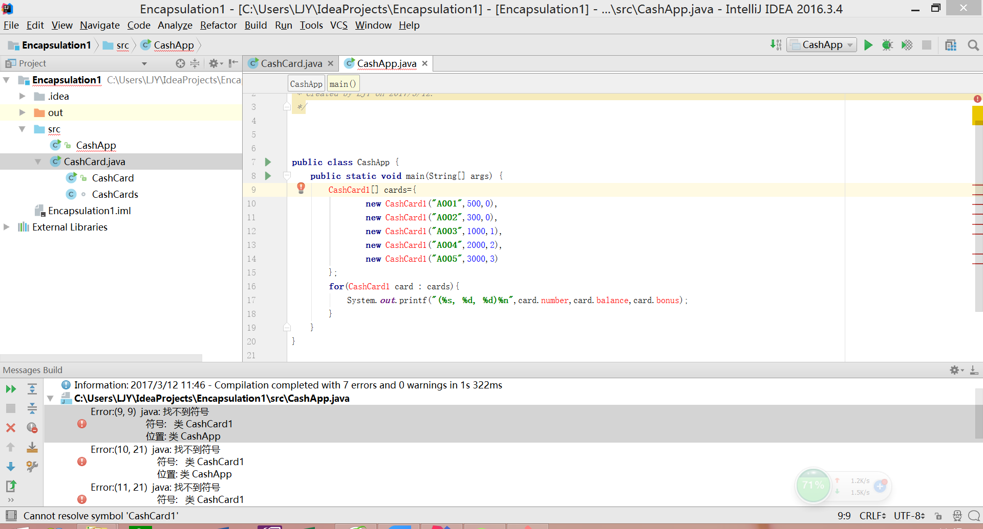Open the VCS menu
The height and width of the screenshot is (529, 983).
[338, 25]
